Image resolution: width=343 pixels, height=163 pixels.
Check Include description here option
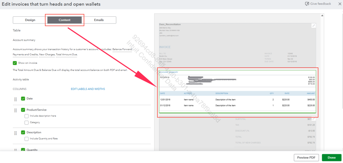coord(26,116)
